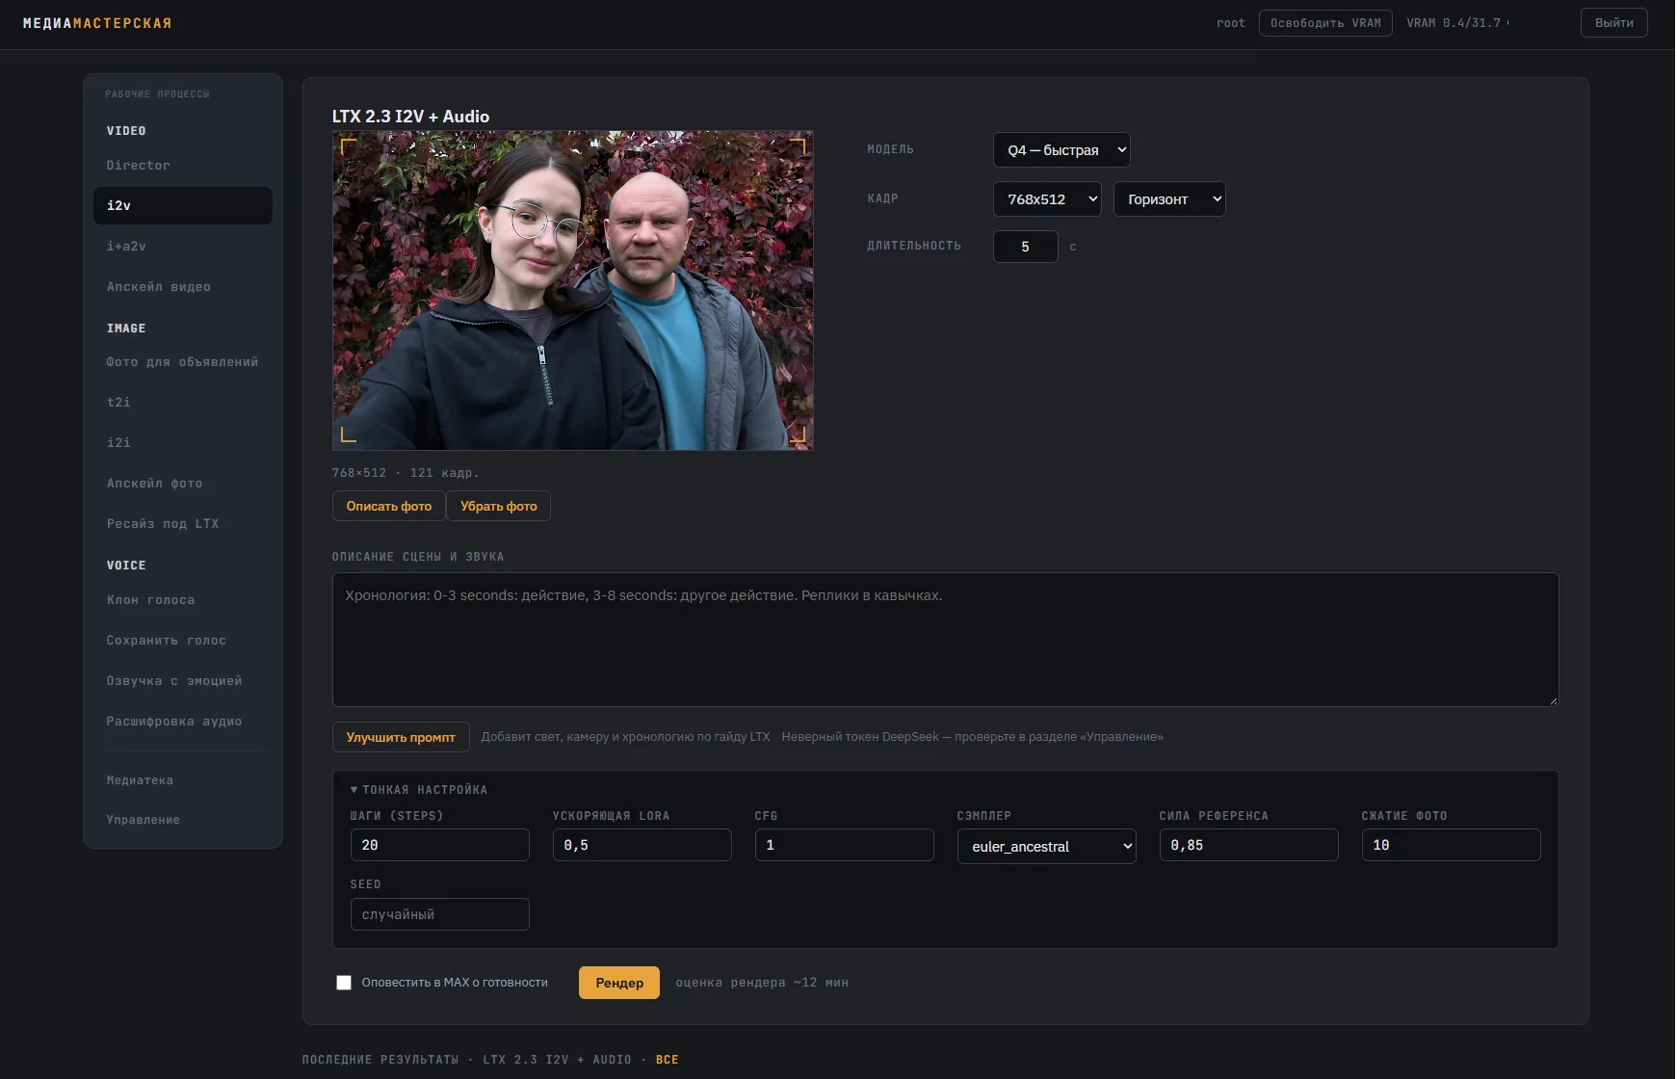
Task: Open Апскейл фото in sidebar
Action: coord(182,484)
